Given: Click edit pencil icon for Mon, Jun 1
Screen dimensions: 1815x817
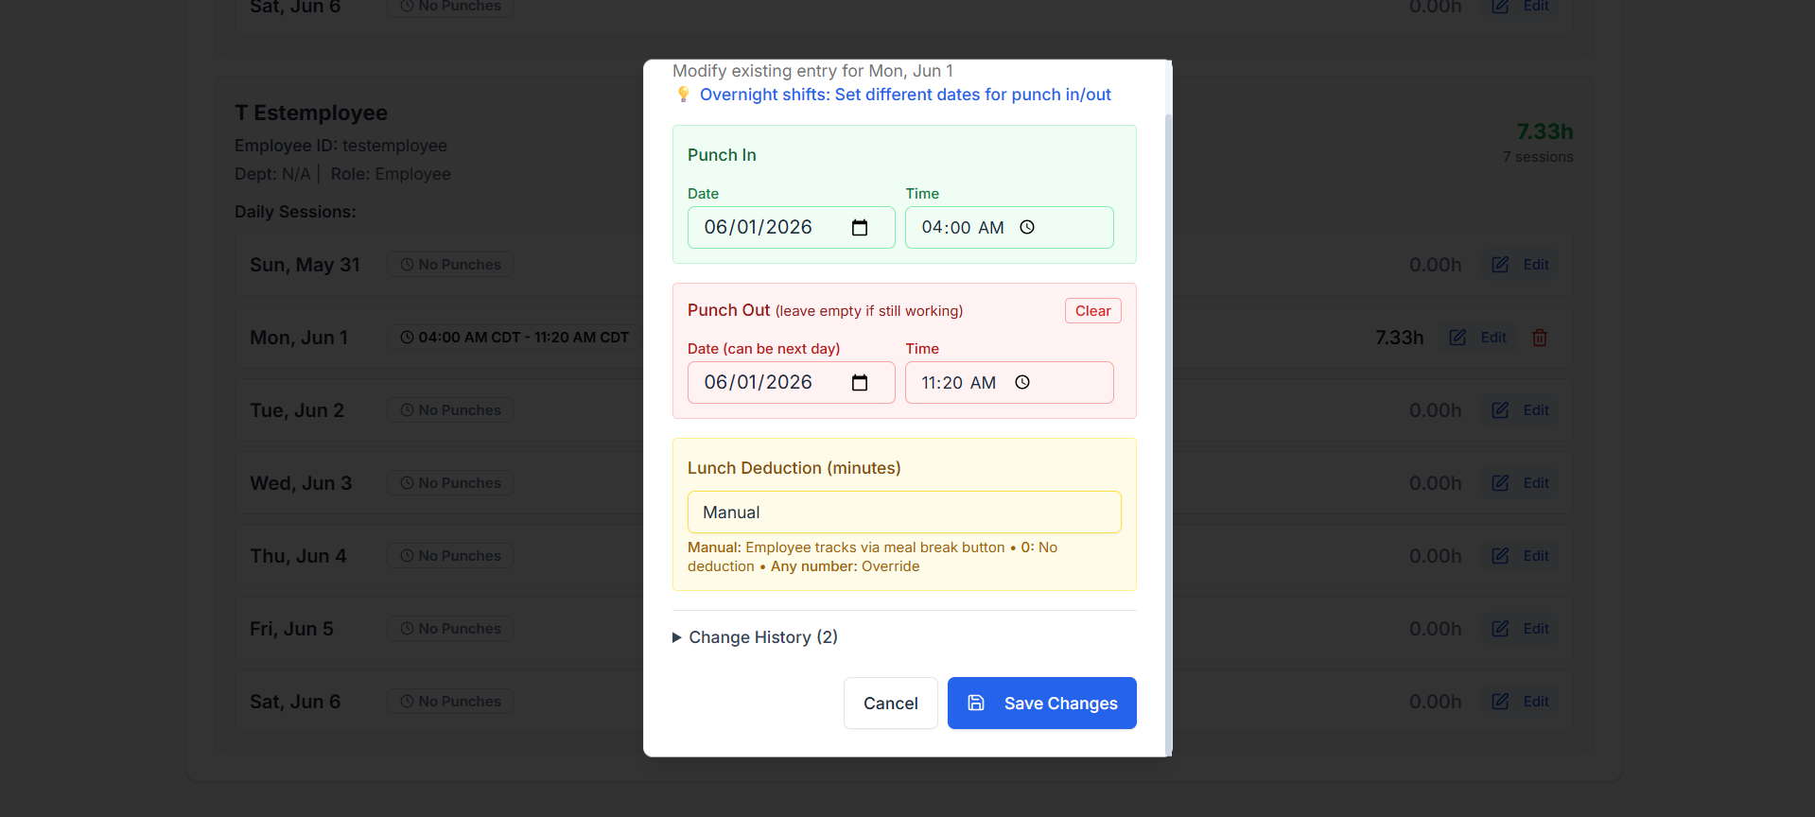Looking at the screenshot, I should (1457, 338).
